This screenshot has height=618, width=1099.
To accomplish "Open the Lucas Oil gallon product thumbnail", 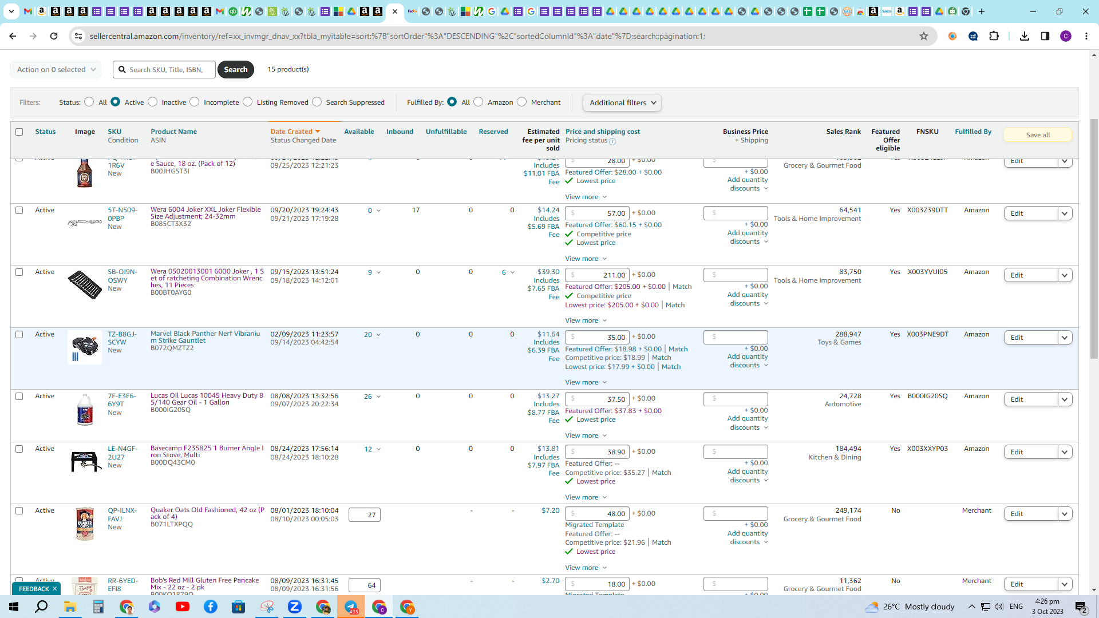I will [85, 409].
